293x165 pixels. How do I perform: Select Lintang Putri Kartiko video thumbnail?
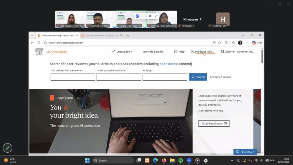[x=162, y=19]
